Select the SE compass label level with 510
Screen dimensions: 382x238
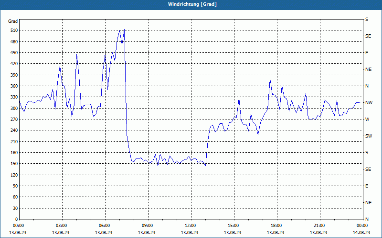[368, 36]
